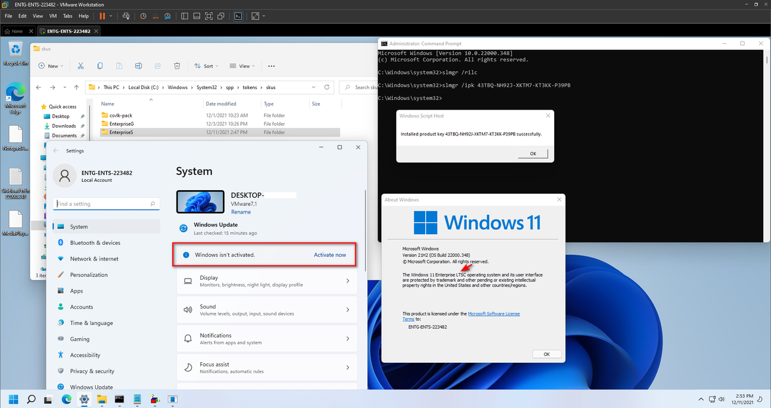This screenshot has height=408, width=771.
Task: Toggle the VMware thumbnail bar view
Action: click(197, 16)
